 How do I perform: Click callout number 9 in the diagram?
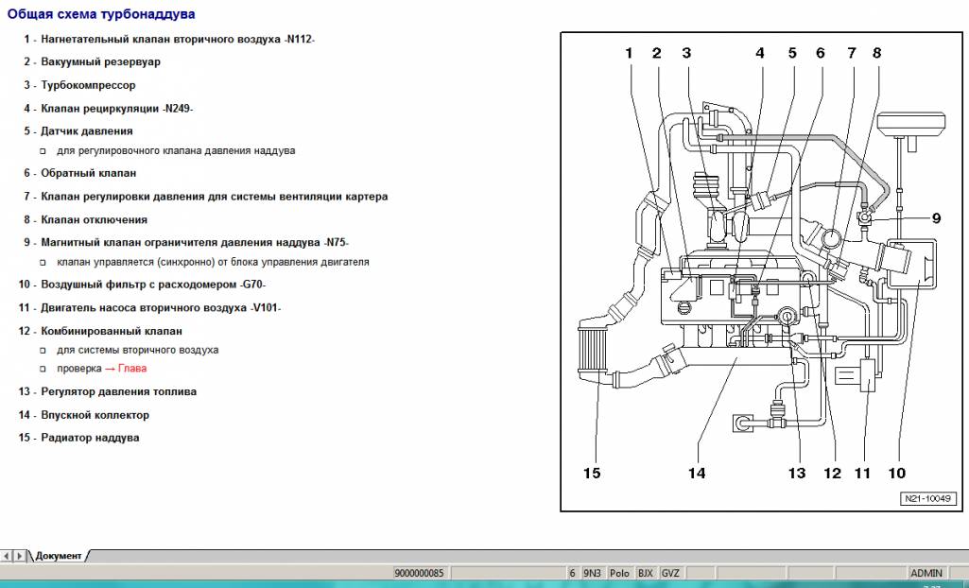[936, 218]
